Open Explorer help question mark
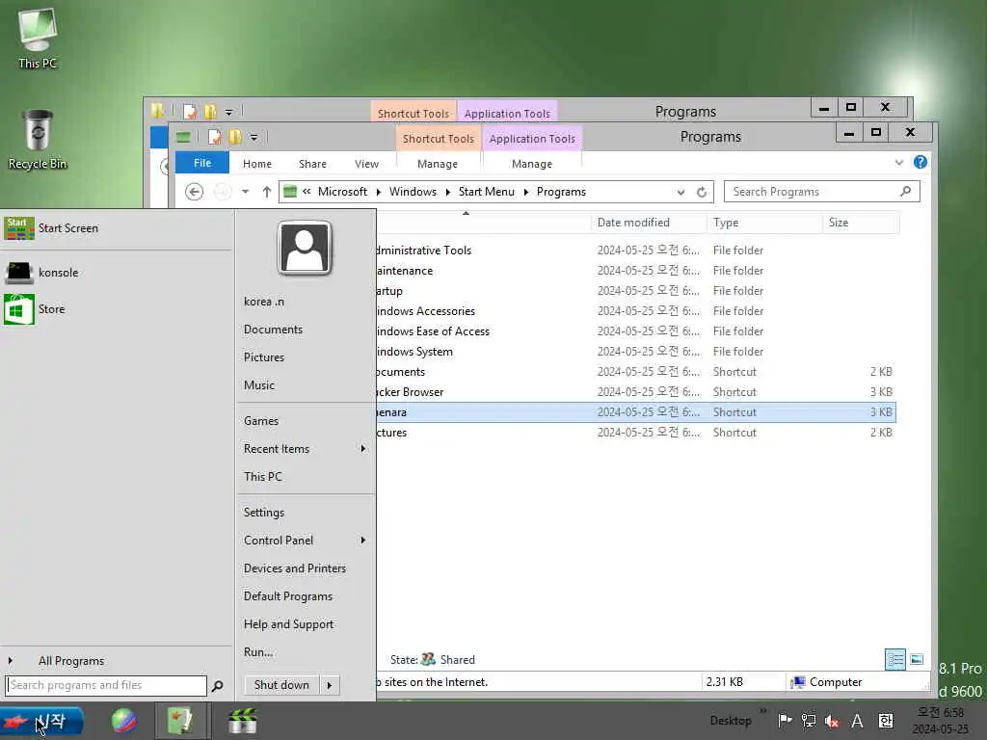987x740 pixels. (920, 162)
